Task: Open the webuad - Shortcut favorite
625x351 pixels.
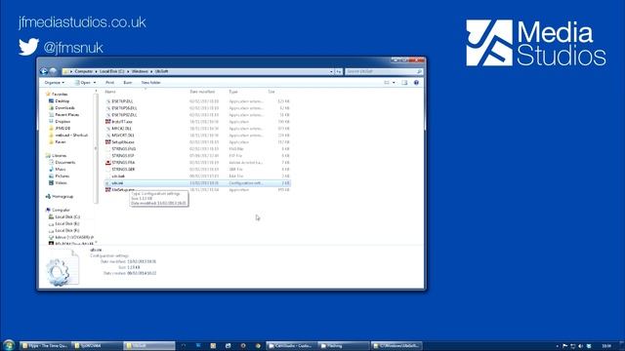Action: tap(71, 136)
